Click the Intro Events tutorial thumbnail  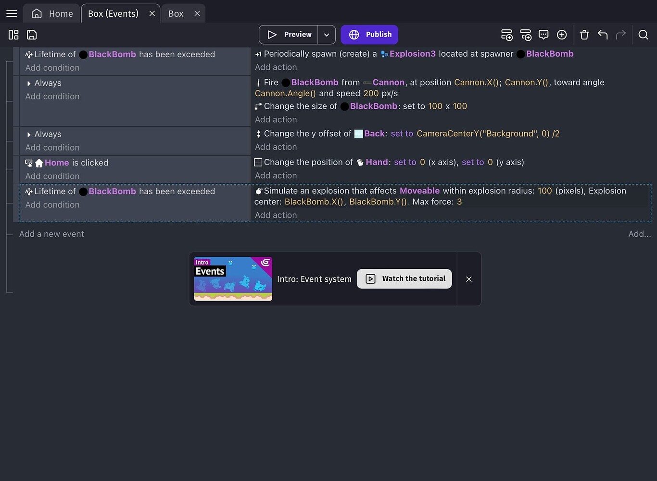coord(232,278)
